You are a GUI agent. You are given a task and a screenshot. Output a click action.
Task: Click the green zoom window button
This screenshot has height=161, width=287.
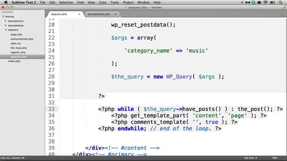(12, 8)
